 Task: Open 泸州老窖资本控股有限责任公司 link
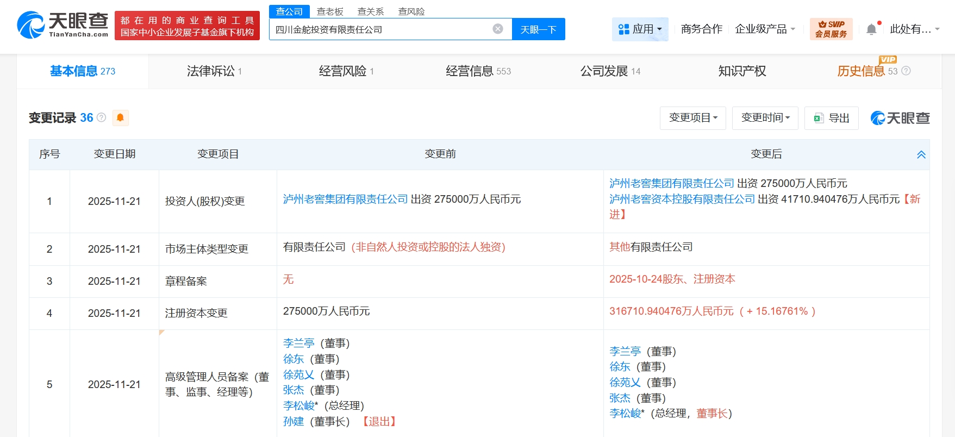tap(682, 199)
